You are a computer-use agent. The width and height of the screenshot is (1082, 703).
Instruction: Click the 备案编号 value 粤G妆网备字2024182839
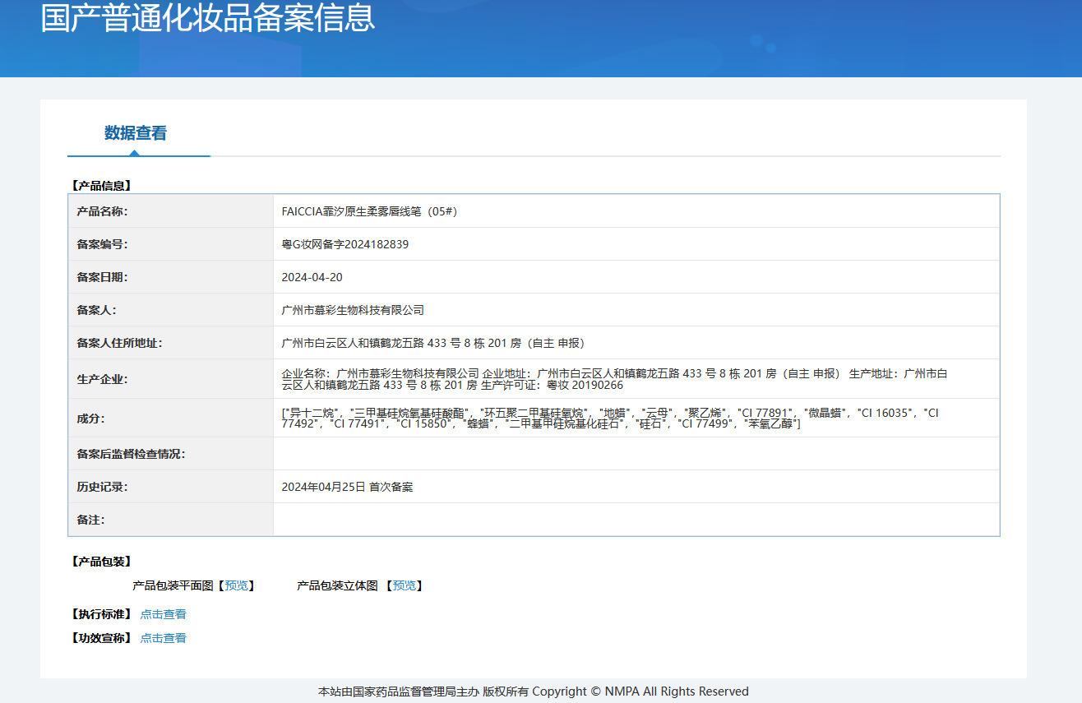(x=345, y=244)
